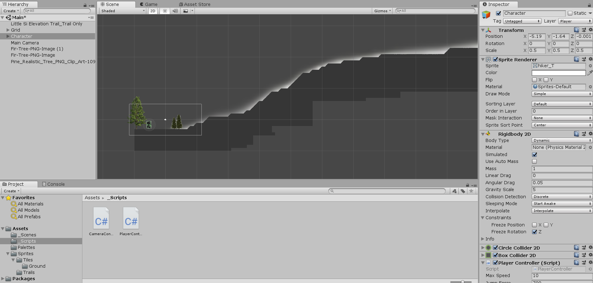Viewport: 593px width, 283px height.
Task: Disable the Simulated checkbox
Action: [534, 154]
